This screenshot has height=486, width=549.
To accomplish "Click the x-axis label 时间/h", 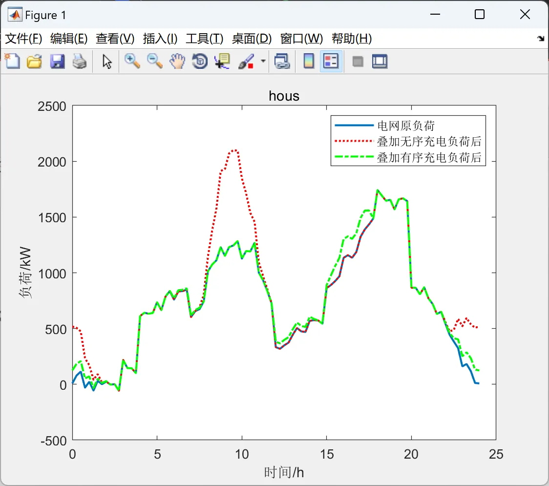I will click(x=284, y=472).
